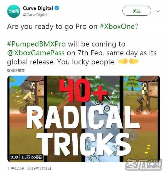The width and height of the screenshot is (167, 172).
Task: Click the 翻译推文 translate tweet link
Action: 18,70
